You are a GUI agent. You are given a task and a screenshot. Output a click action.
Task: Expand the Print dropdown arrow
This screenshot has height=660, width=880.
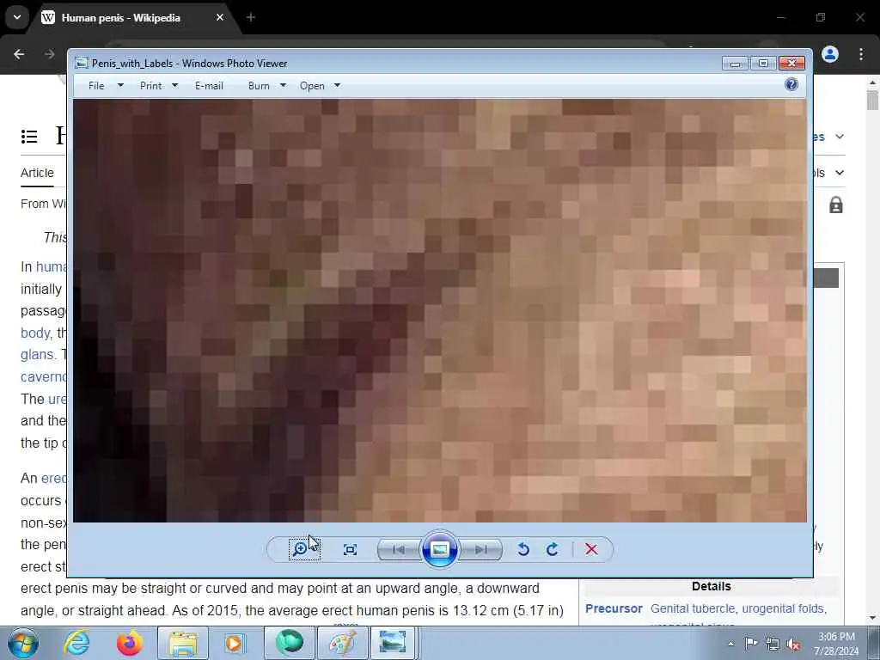click(175, 85)
